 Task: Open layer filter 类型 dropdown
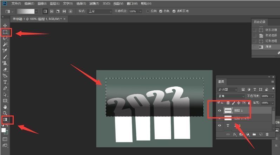pyautogui.click(x=227, y=90)
